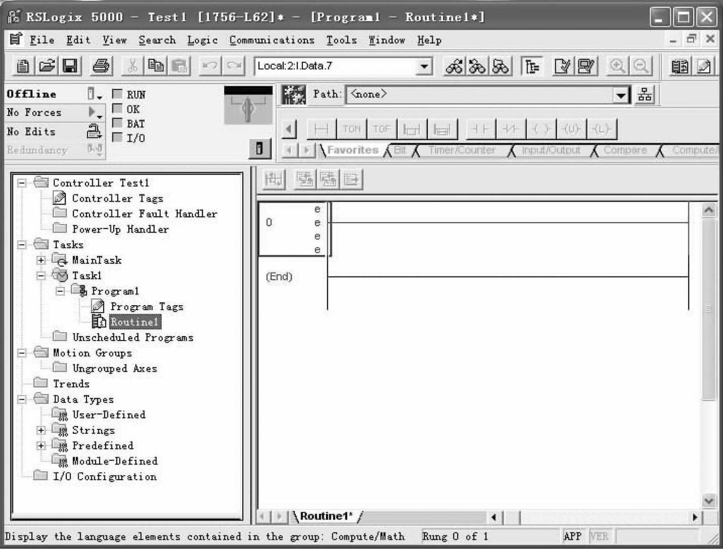Open the Communications menu

pyautogui.click(x=272, y=40)
